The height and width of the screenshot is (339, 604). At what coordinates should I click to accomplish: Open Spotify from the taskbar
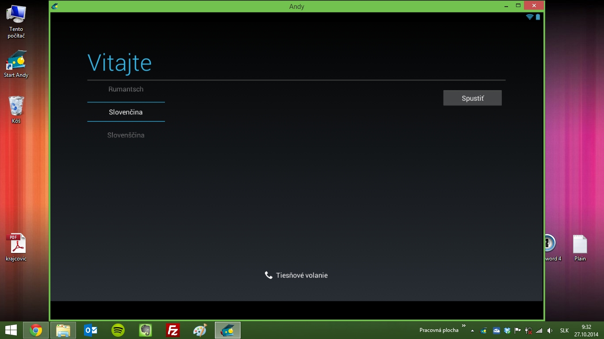(x=118, y=330)
